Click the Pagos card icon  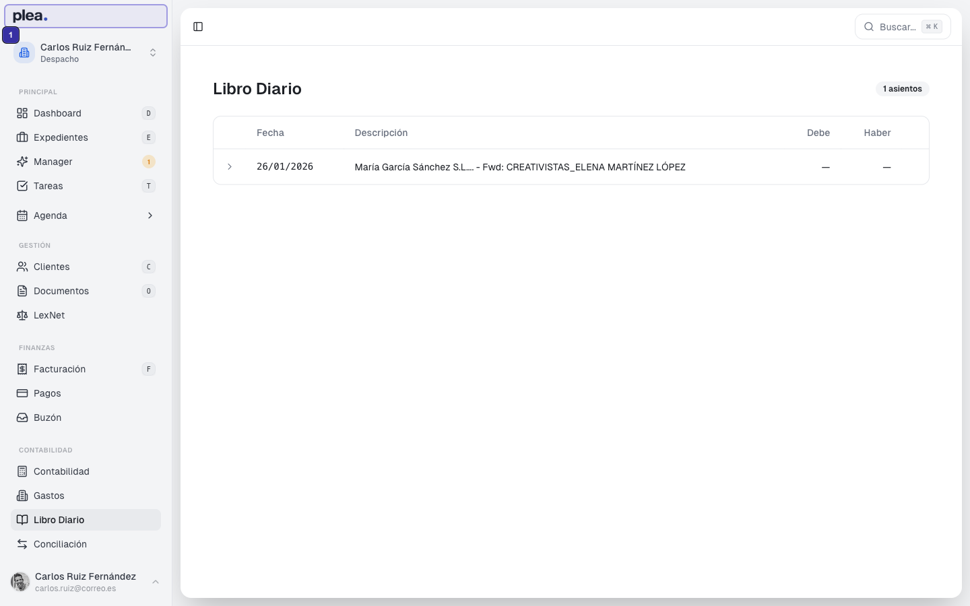coord(22,393)
